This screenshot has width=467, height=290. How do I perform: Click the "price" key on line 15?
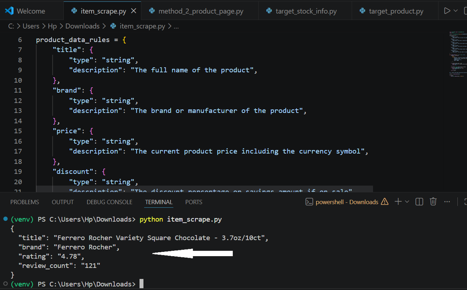point(67,131)
